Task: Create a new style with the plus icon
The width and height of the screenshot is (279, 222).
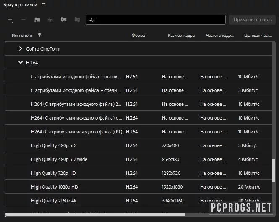Action: coord(10,20)
